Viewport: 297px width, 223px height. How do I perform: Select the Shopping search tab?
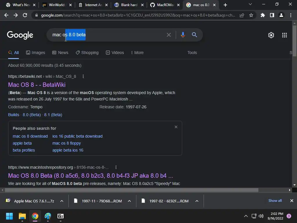coord(87,53)
